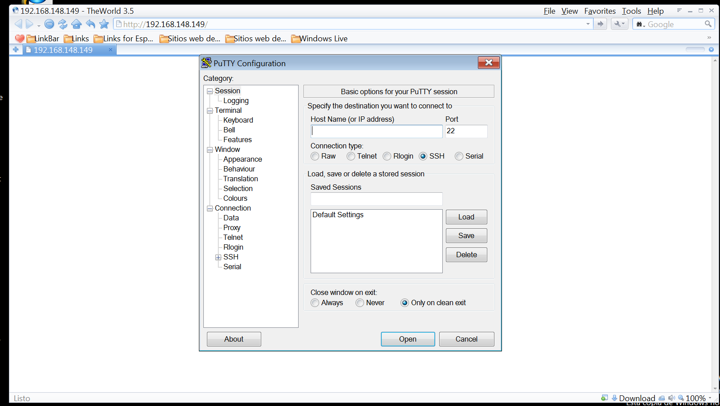Click the browser Forward arrow

pos(29,24)
